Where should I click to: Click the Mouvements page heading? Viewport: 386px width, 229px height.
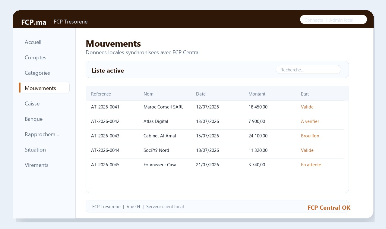click(x=113, y=44)
